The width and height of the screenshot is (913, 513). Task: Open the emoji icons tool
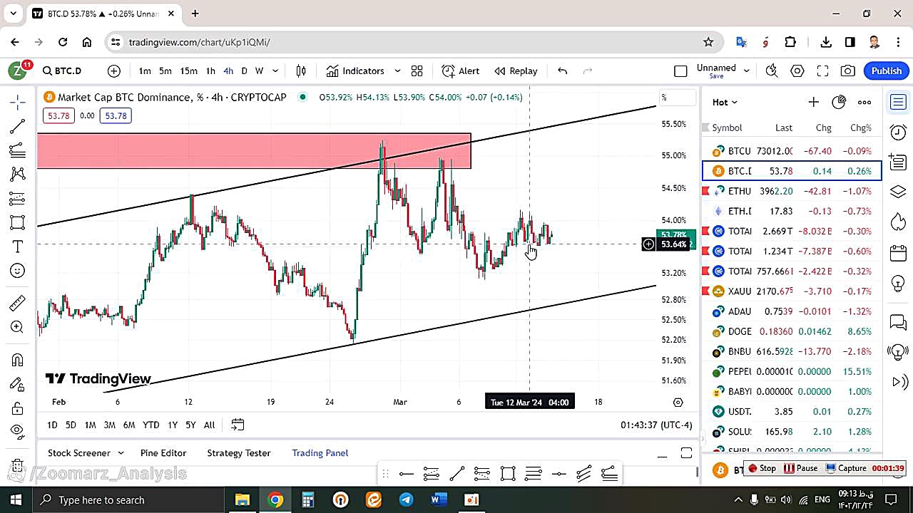[18, 271]
